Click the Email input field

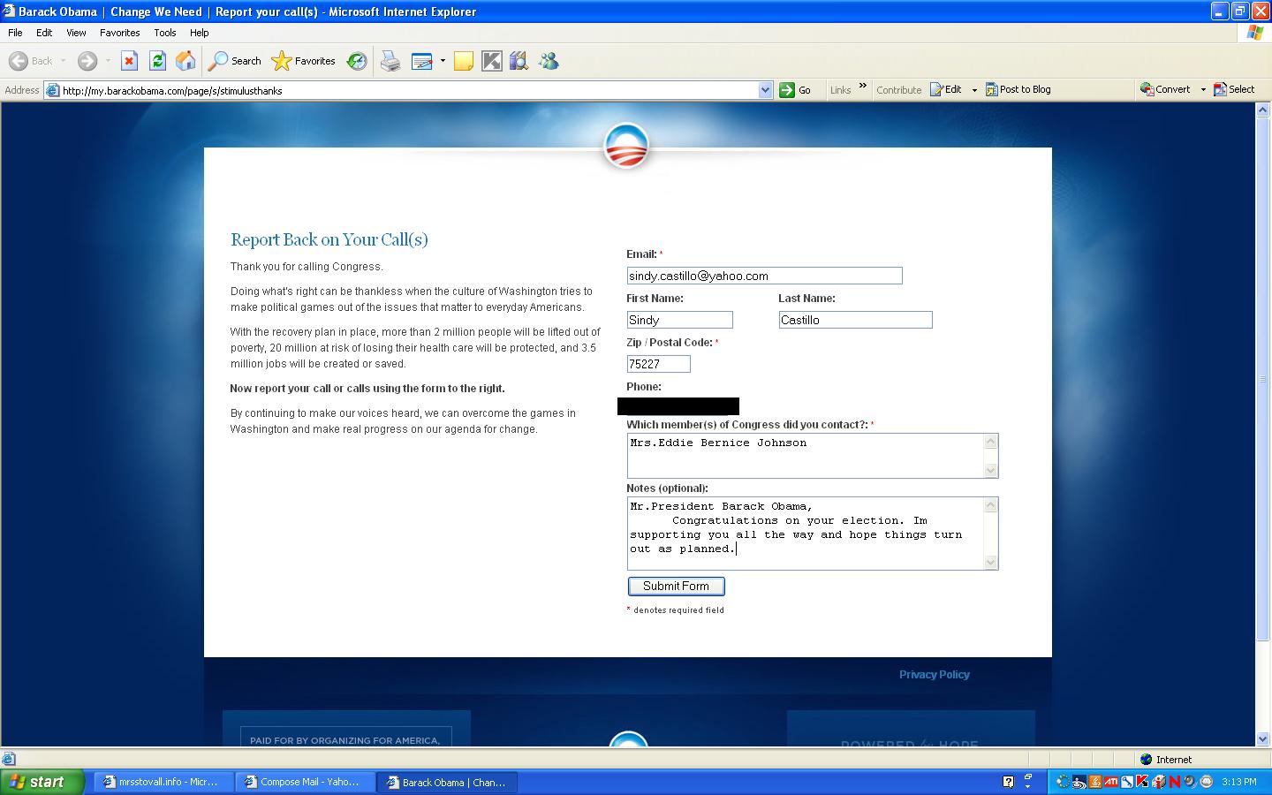(765, 276)
